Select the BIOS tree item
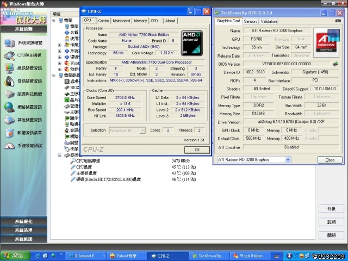 tap(72, 88)
